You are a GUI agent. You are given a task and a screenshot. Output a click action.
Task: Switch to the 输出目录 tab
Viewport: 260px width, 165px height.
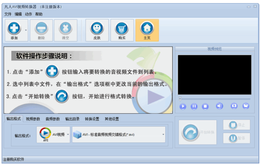(72, 119)
